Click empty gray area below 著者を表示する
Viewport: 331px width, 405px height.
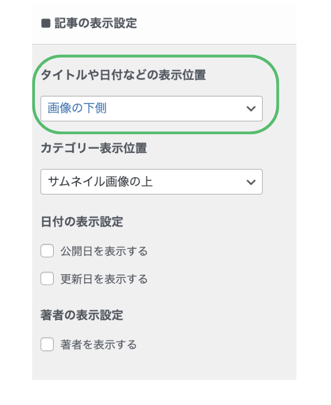tap(161, 369)
